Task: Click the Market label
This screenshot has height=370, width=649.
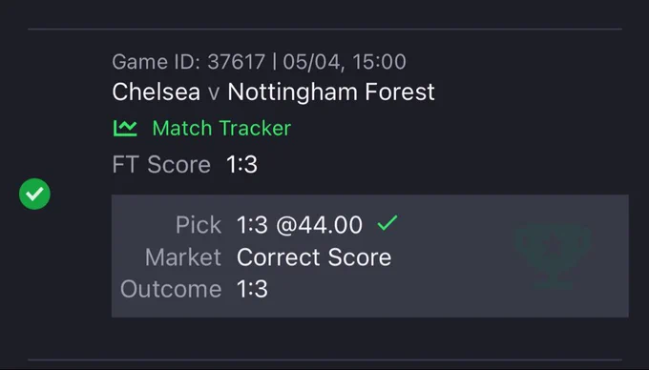Action: tap(183, 257)
